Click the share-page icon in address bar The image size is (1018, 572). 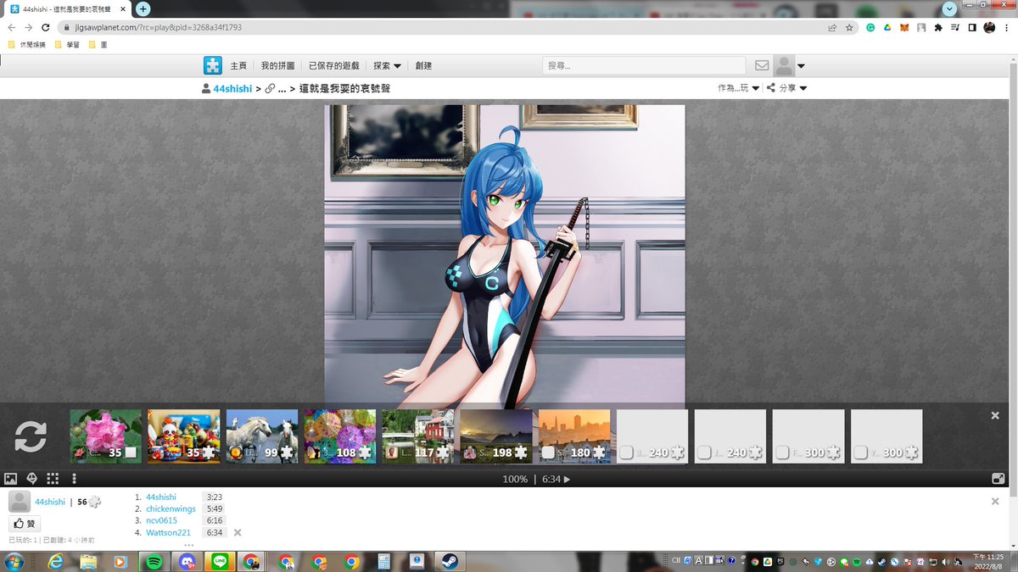point(832,27)
